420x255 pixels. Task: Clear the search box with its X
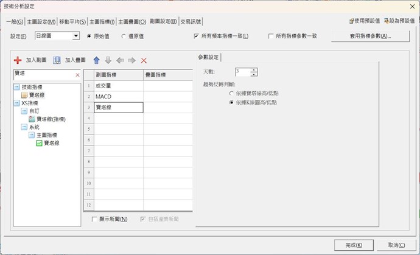(x=77, y=74)
